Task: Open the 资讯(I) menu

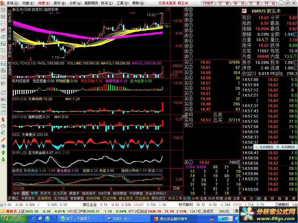Action: point(107,3)
